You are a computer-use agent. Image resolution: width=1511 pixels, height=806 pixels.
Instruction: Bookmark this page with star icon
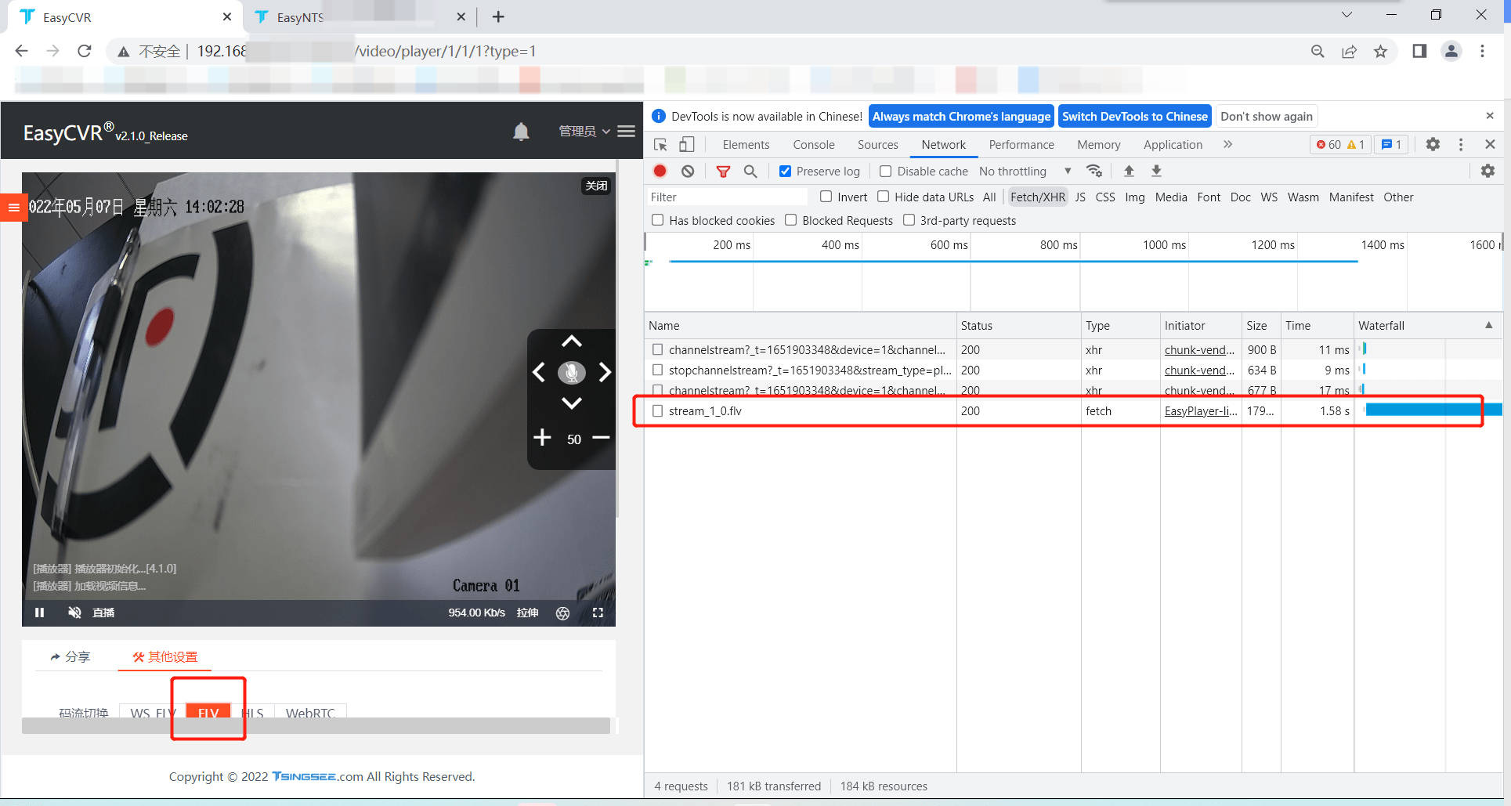point(1380,51)
